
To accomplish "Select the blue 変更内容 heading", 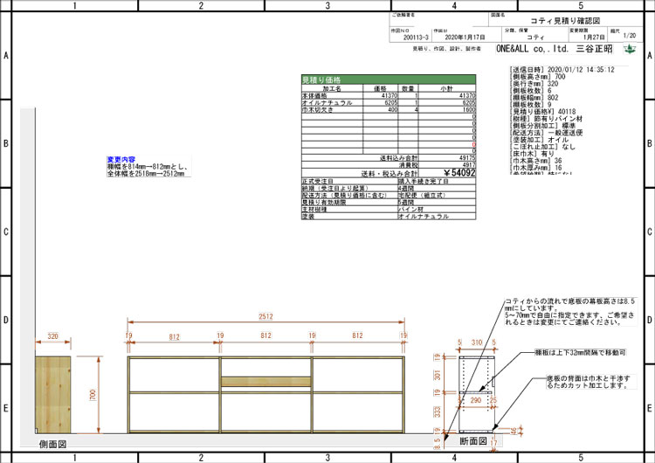I will 121,160.
